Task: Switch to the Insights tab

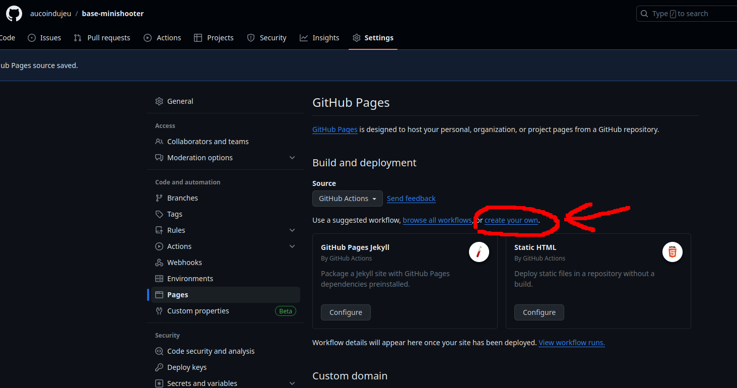Action: tap(319, 38)
